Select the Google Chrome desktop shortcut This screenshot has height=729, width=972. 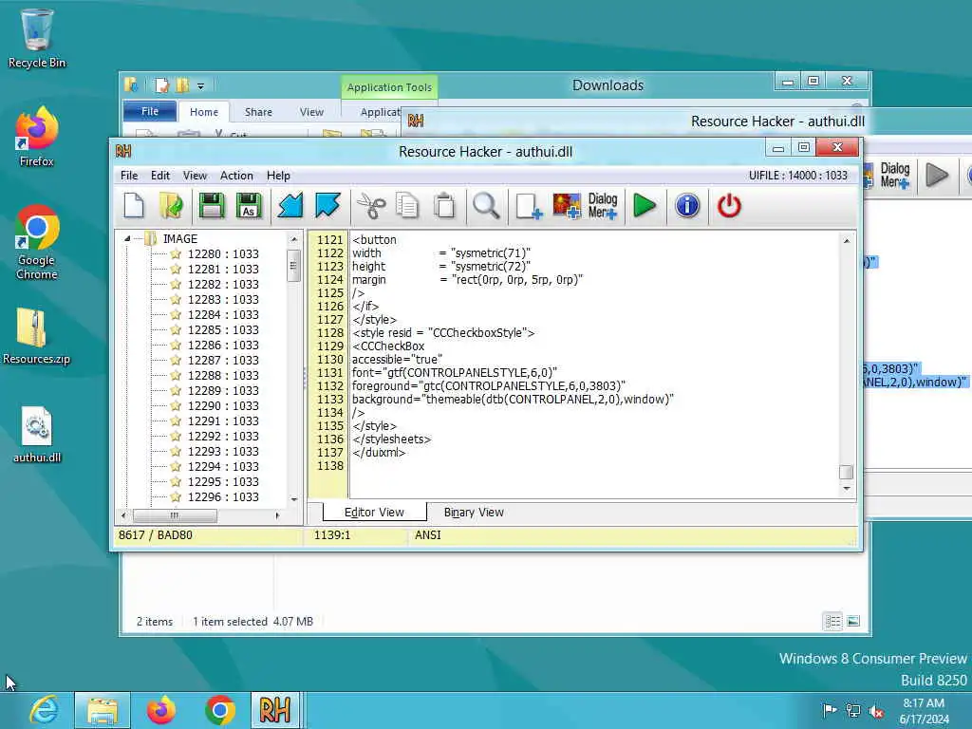37,242
